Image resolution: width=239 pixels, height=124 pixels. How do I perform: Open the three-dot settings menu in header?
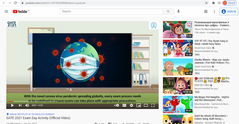point(214,12)
